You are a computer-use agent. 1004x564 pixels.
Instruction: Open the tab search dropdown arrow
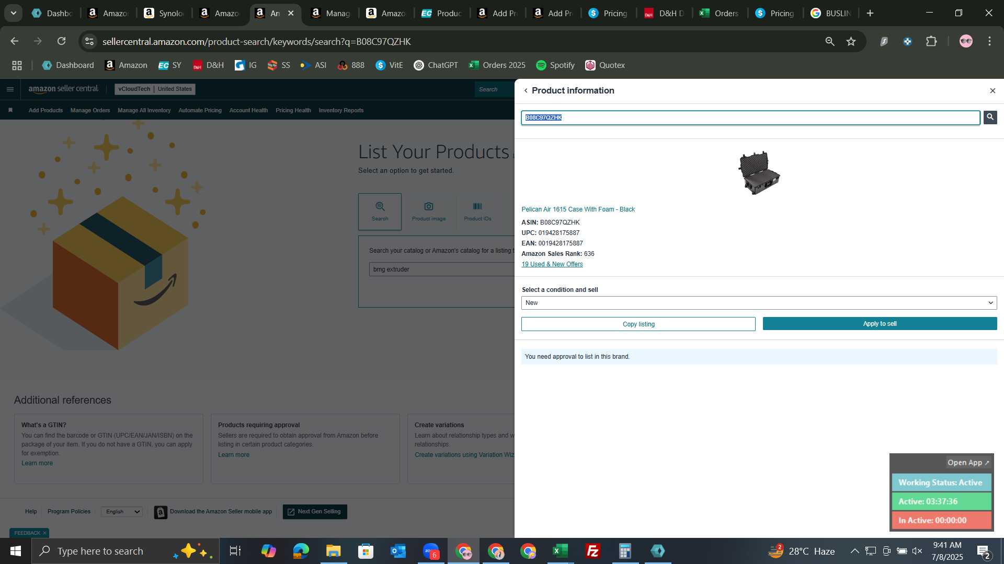click(x=14, y=13)
